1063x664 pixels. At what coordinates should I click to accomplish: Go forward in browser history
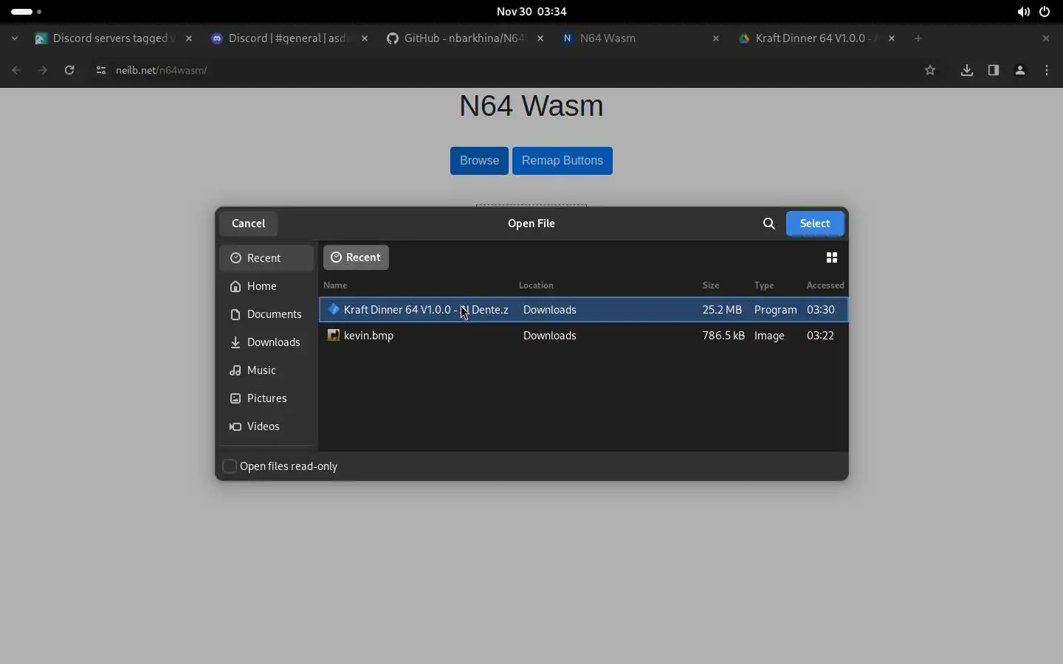pyautogui.click(x=43, y=70)
